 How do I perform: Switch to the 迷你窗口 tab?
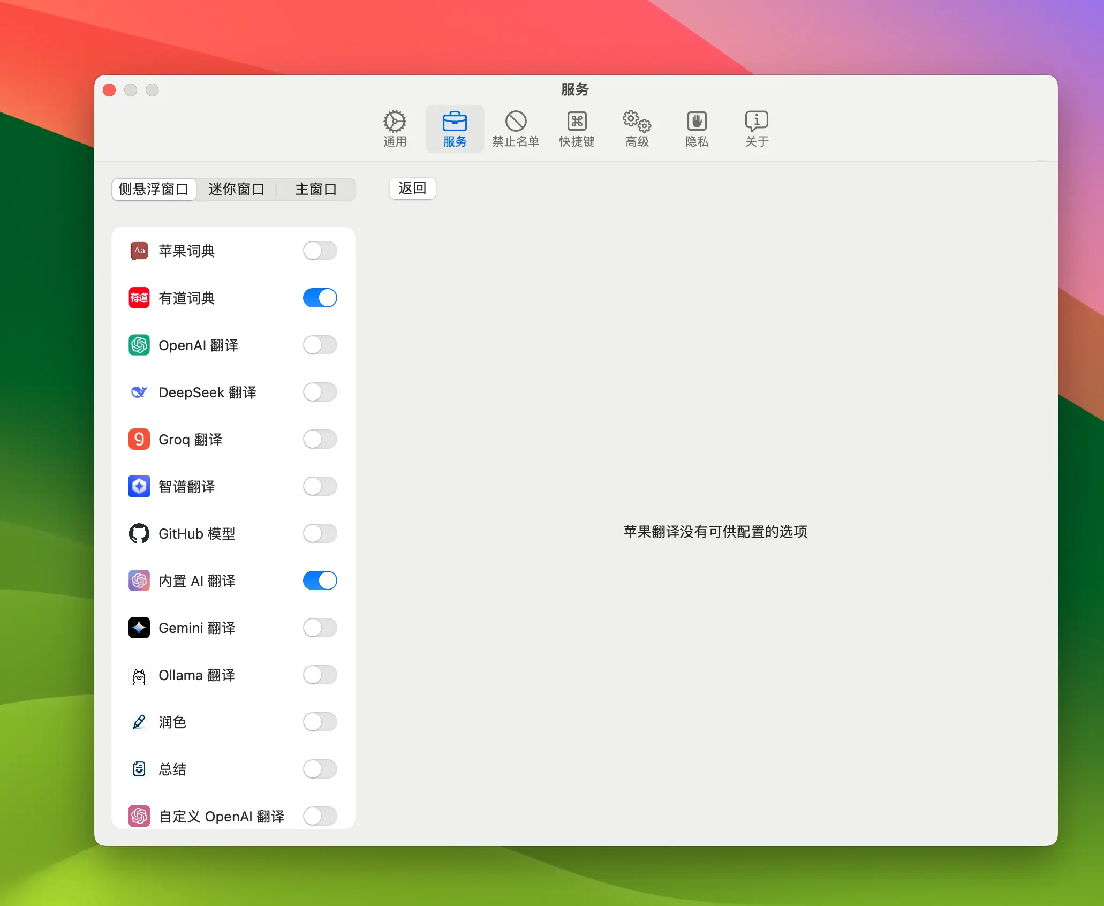coord(236,190)
